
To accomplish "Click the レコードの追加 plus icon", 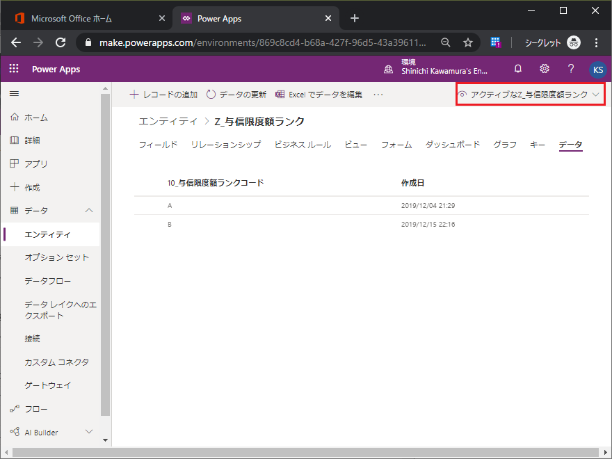I will (134, 94).
